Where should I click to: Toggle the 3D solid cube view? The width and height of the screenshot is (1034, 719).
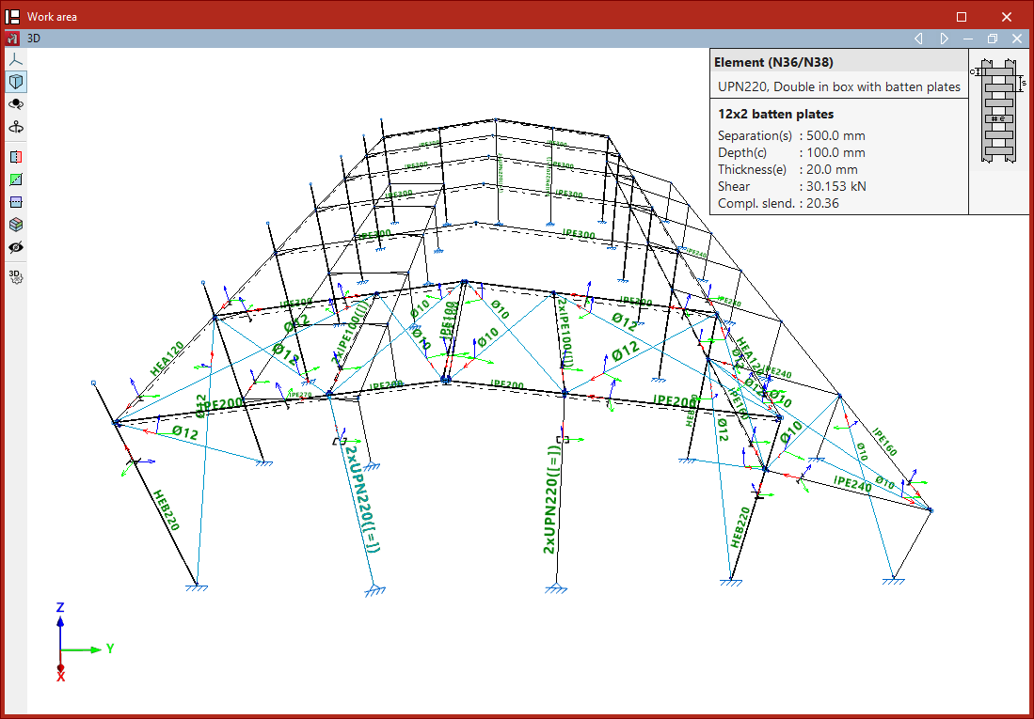pos(16,82)
